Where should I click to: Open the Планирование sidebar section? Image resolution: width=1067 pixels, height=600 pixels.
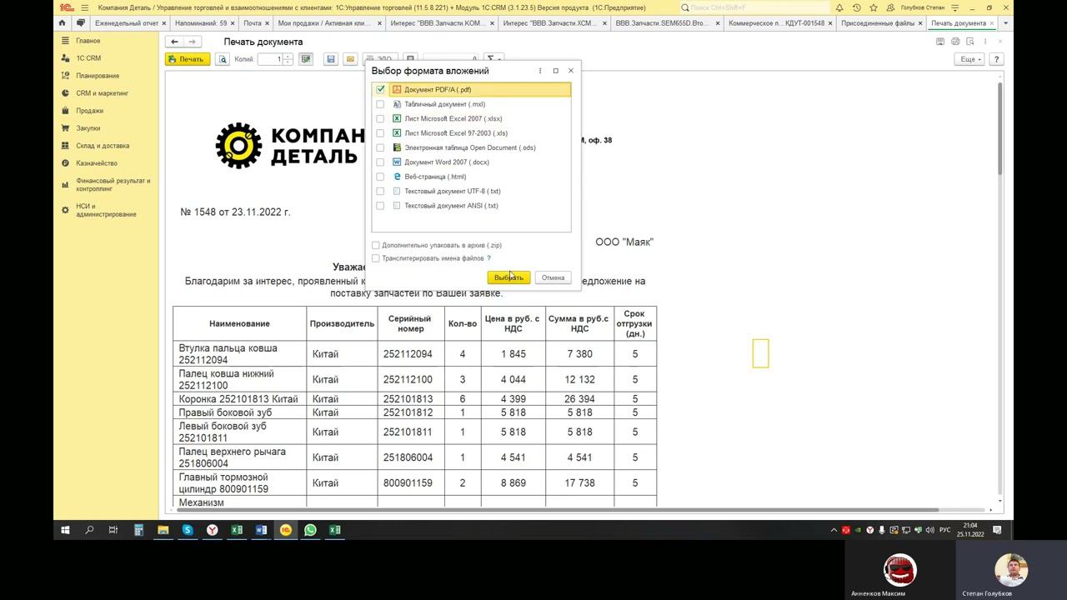pyautogui.click(x=98, y=76)
